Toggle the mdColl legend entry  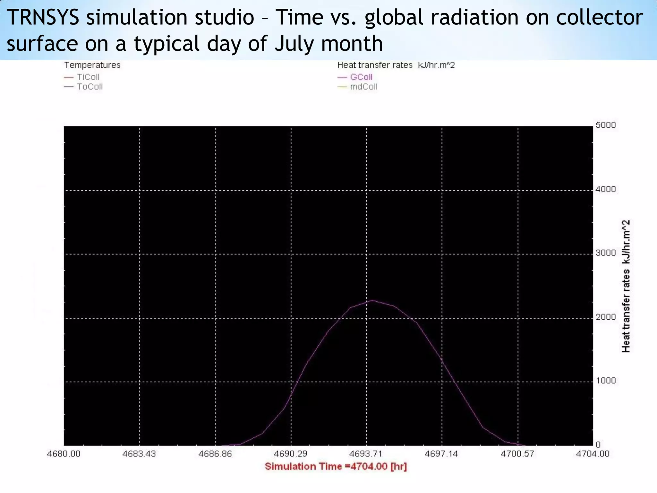[x=358, y=87]
